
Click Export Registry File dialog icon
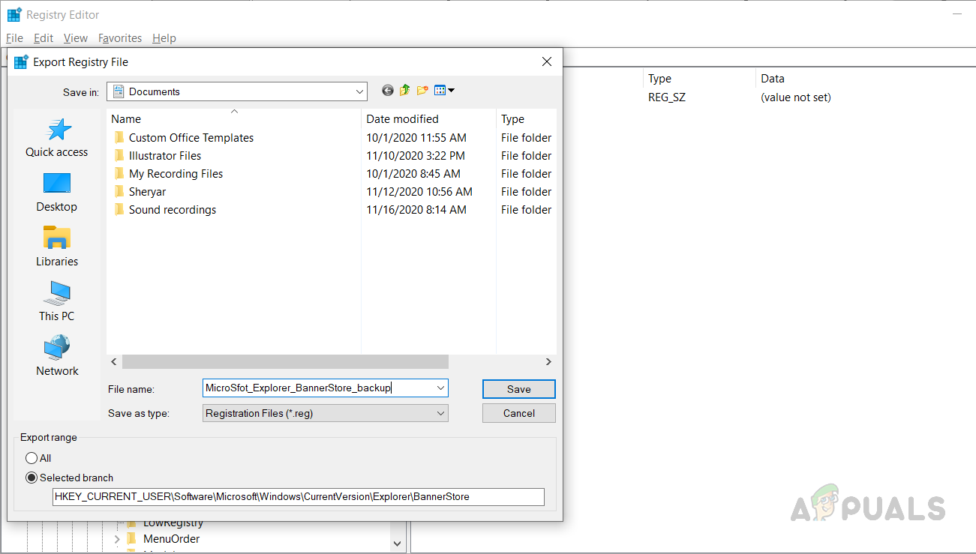(x=21, y=62)
